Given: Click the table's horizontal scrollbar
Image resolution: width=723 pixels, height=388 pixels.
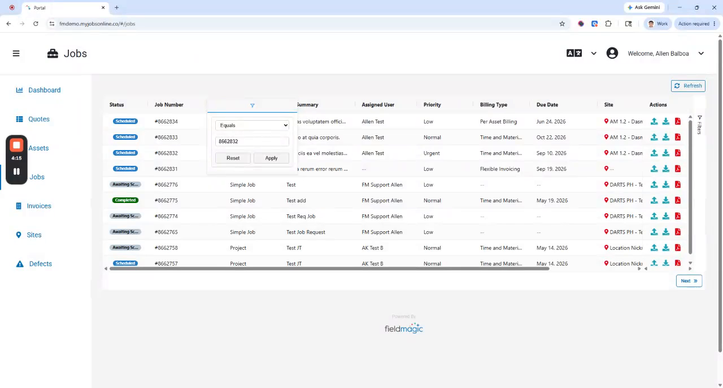Looking at the screenshot, I should 329,268.
